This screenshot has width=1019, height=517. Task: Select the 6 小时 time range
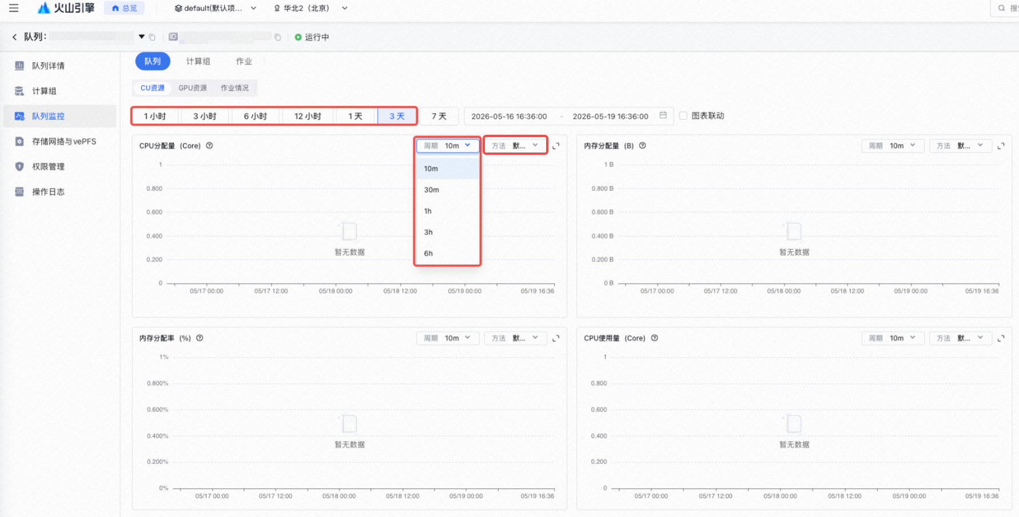255,116
